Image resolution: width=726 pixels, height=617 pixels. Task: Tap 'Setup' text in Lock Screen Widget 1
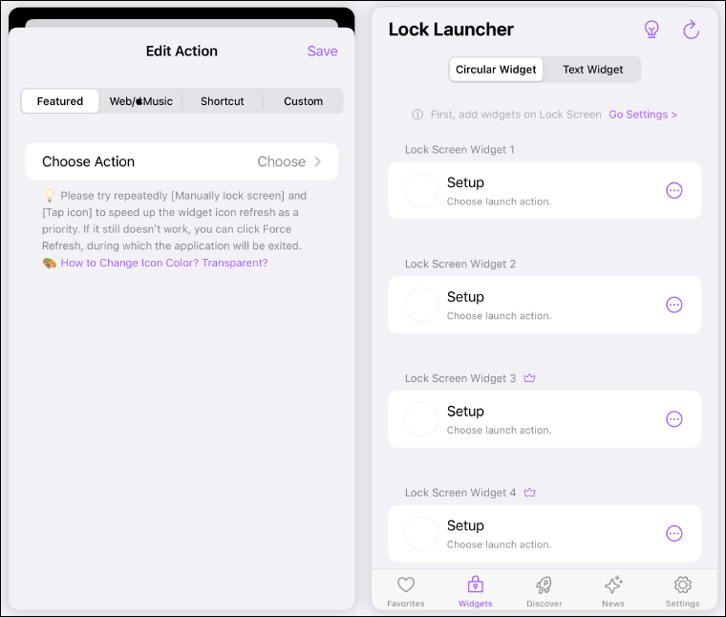[x=465, y=182]
